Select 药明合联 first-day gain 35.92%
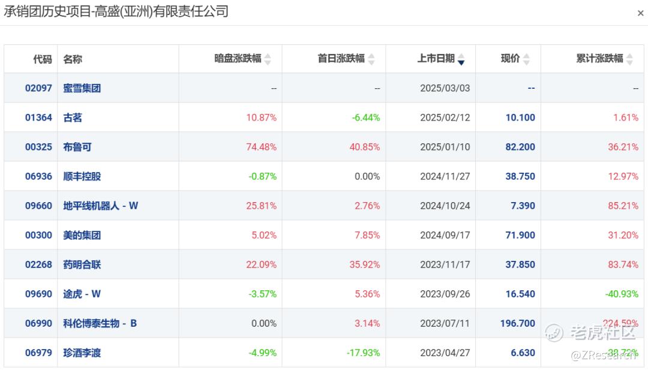Viewport: 648px width, 370px height. point(365,264)
